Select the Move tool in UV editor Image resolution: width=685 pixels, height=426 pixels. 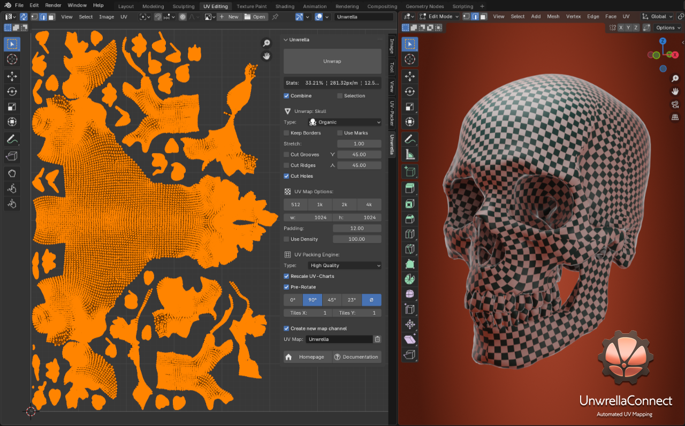12,77
